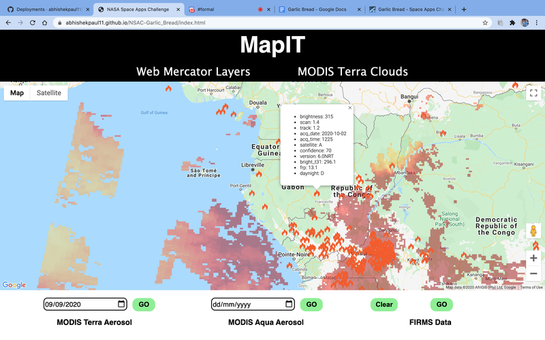The image size is (545, 340).
Task: Reload the MapIT page
Action: pos(32,22)
